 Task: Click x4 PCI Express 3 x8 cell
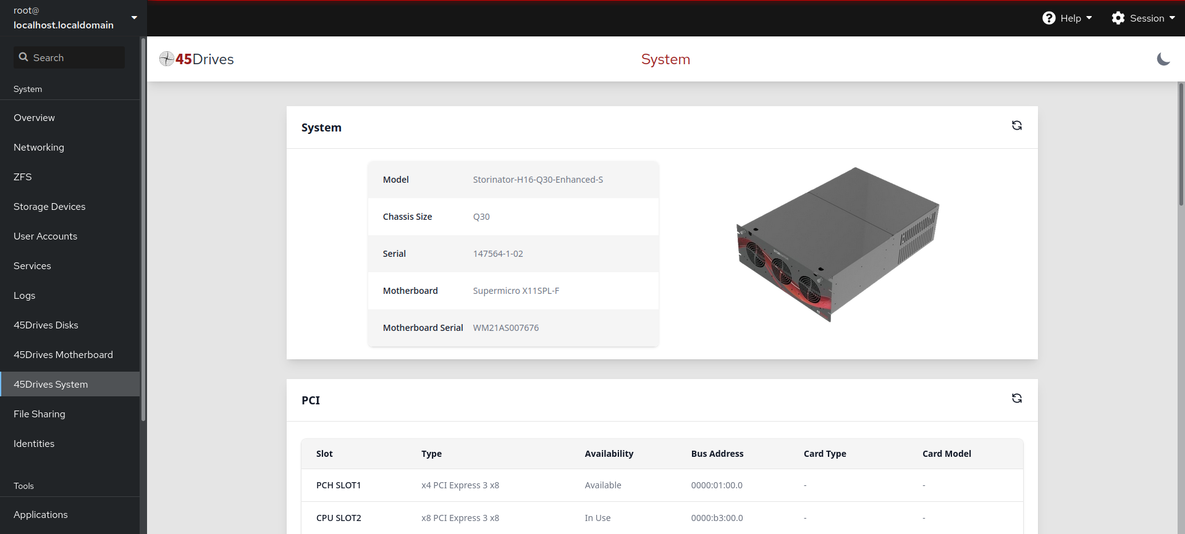click(x=460, y=485)
